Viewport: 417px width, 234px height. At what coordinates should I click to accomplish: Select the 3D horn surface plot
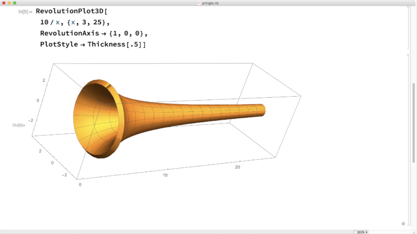pyautogui.click(x=169, y=118)
